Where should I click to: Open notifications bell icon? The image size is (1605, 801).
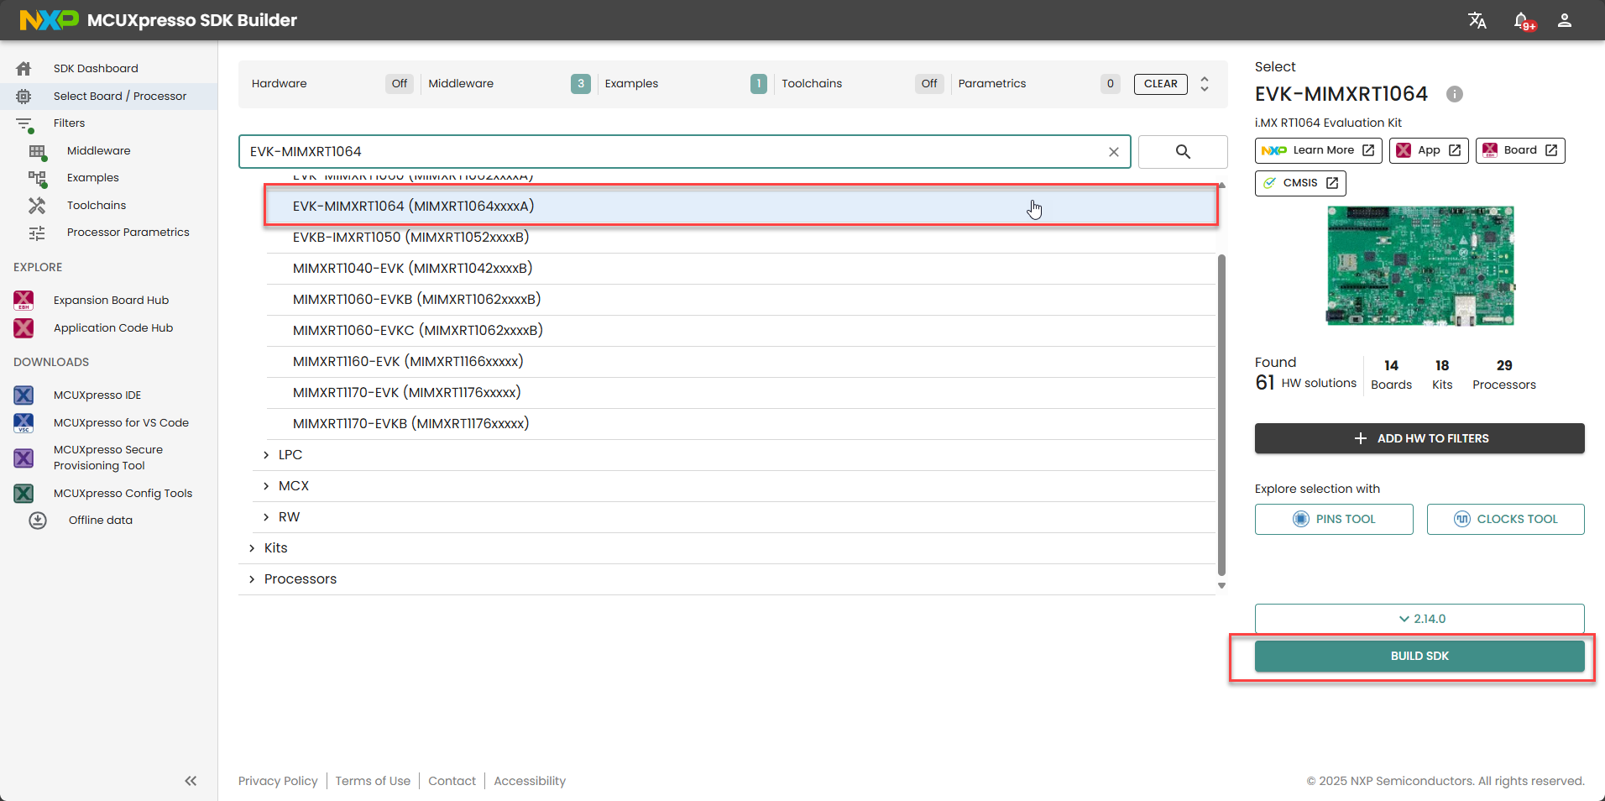(1523, 20)
